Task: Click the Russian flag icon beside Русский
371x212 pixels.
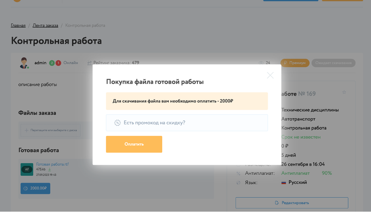Action: [x=283, y=183]
